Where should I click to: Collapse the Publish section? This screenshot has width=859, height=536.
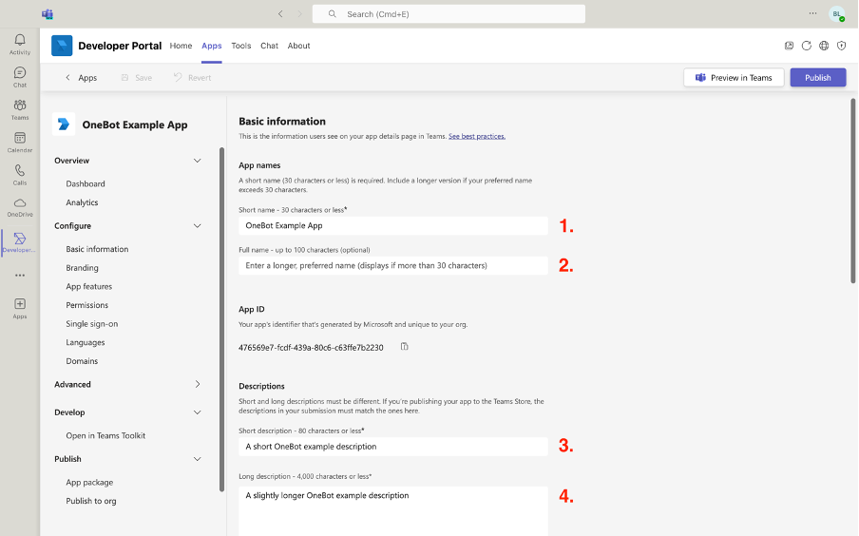[x=198, y=459]
